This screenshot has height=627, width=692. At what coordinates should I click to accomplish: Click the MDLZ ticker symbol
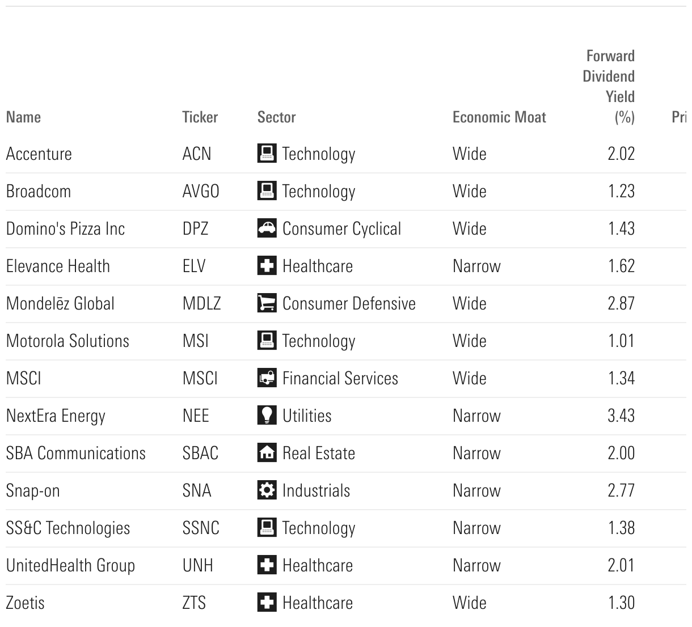point(201,303)
